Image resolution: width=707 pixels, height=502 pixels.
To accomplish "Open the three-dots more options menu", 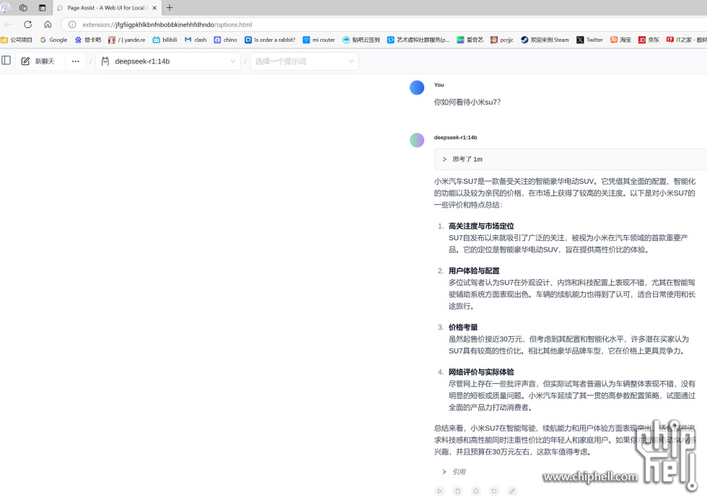I will [75, 61].
